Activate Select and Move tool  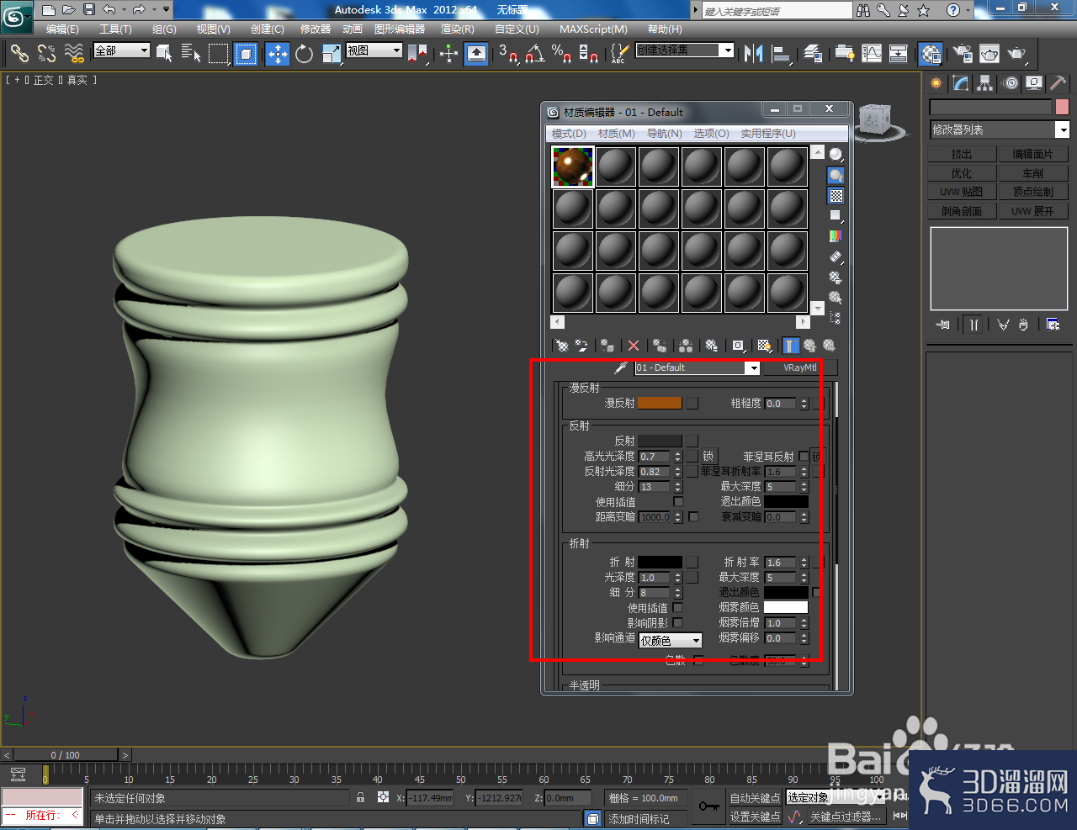(x=277, y=54)
